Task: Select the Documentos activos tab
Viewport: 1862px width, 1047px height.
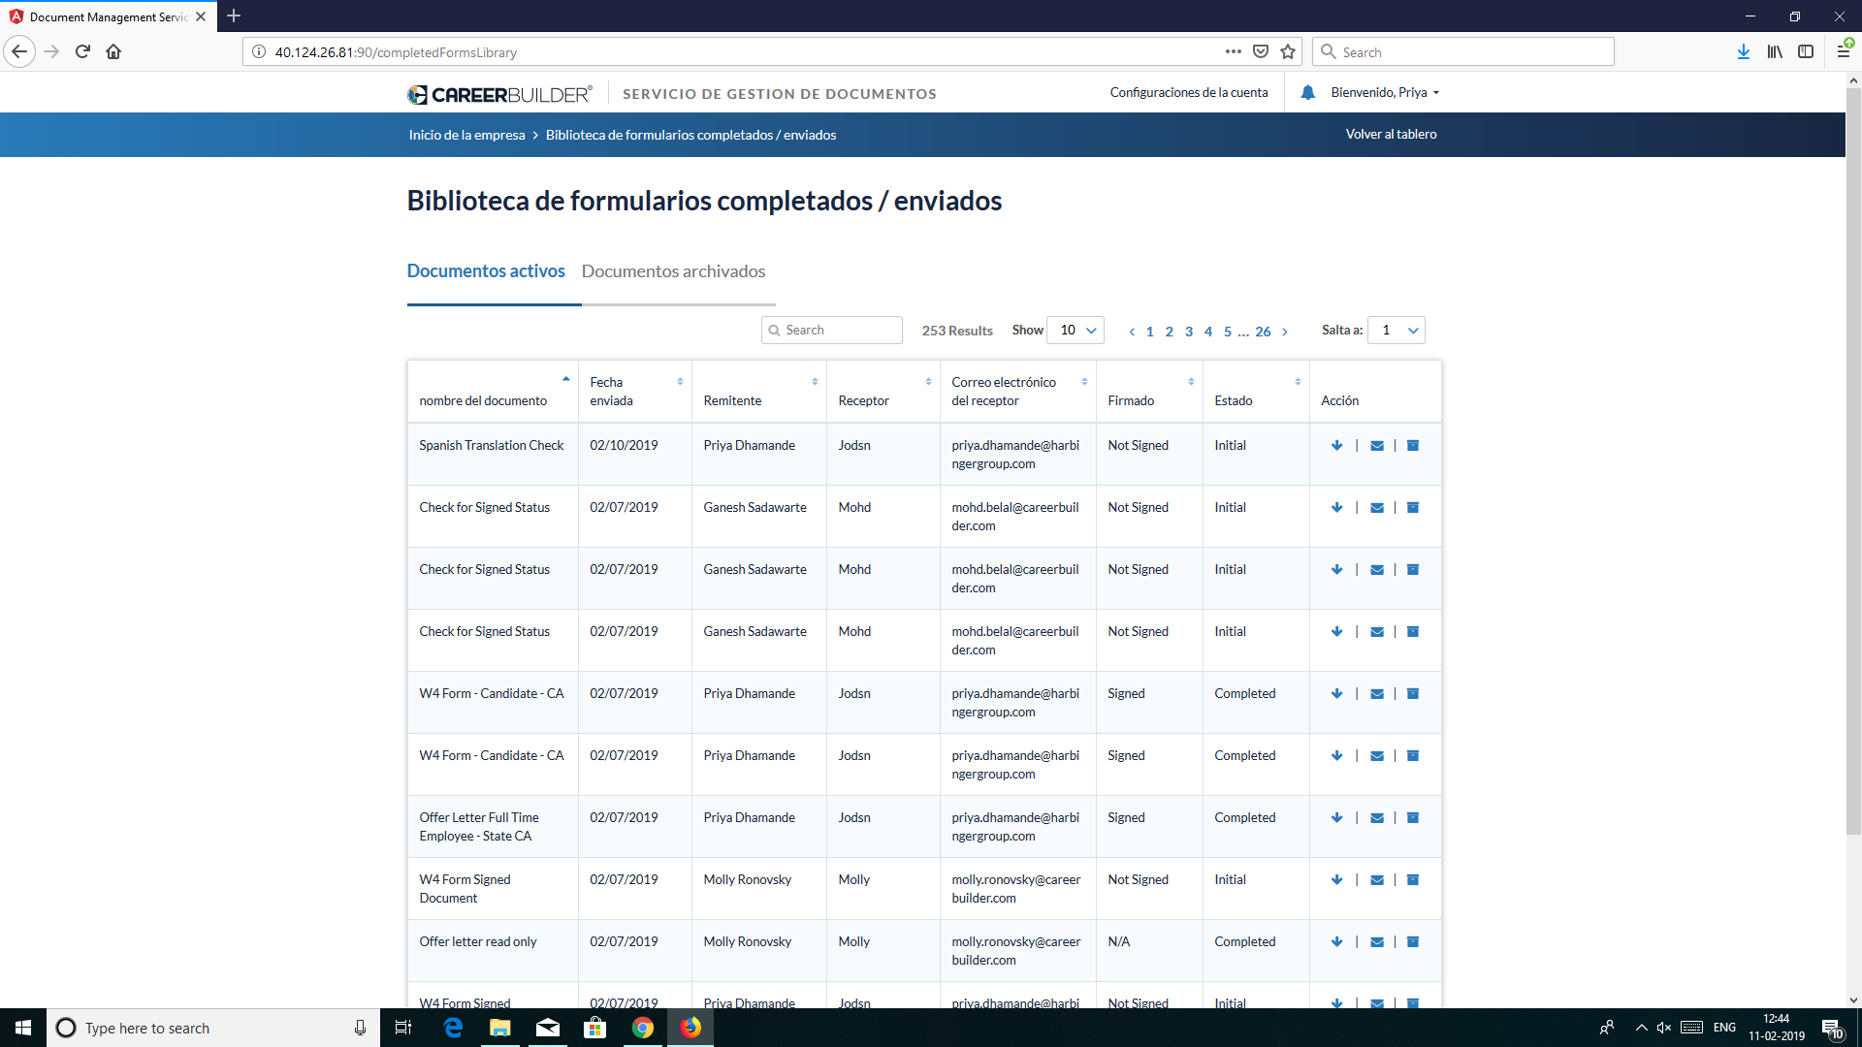Action: tap(486, 271)
